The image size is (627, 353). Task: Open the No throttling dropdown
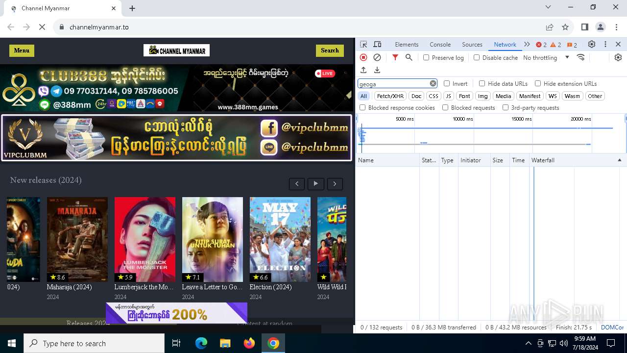coord(546,57)
